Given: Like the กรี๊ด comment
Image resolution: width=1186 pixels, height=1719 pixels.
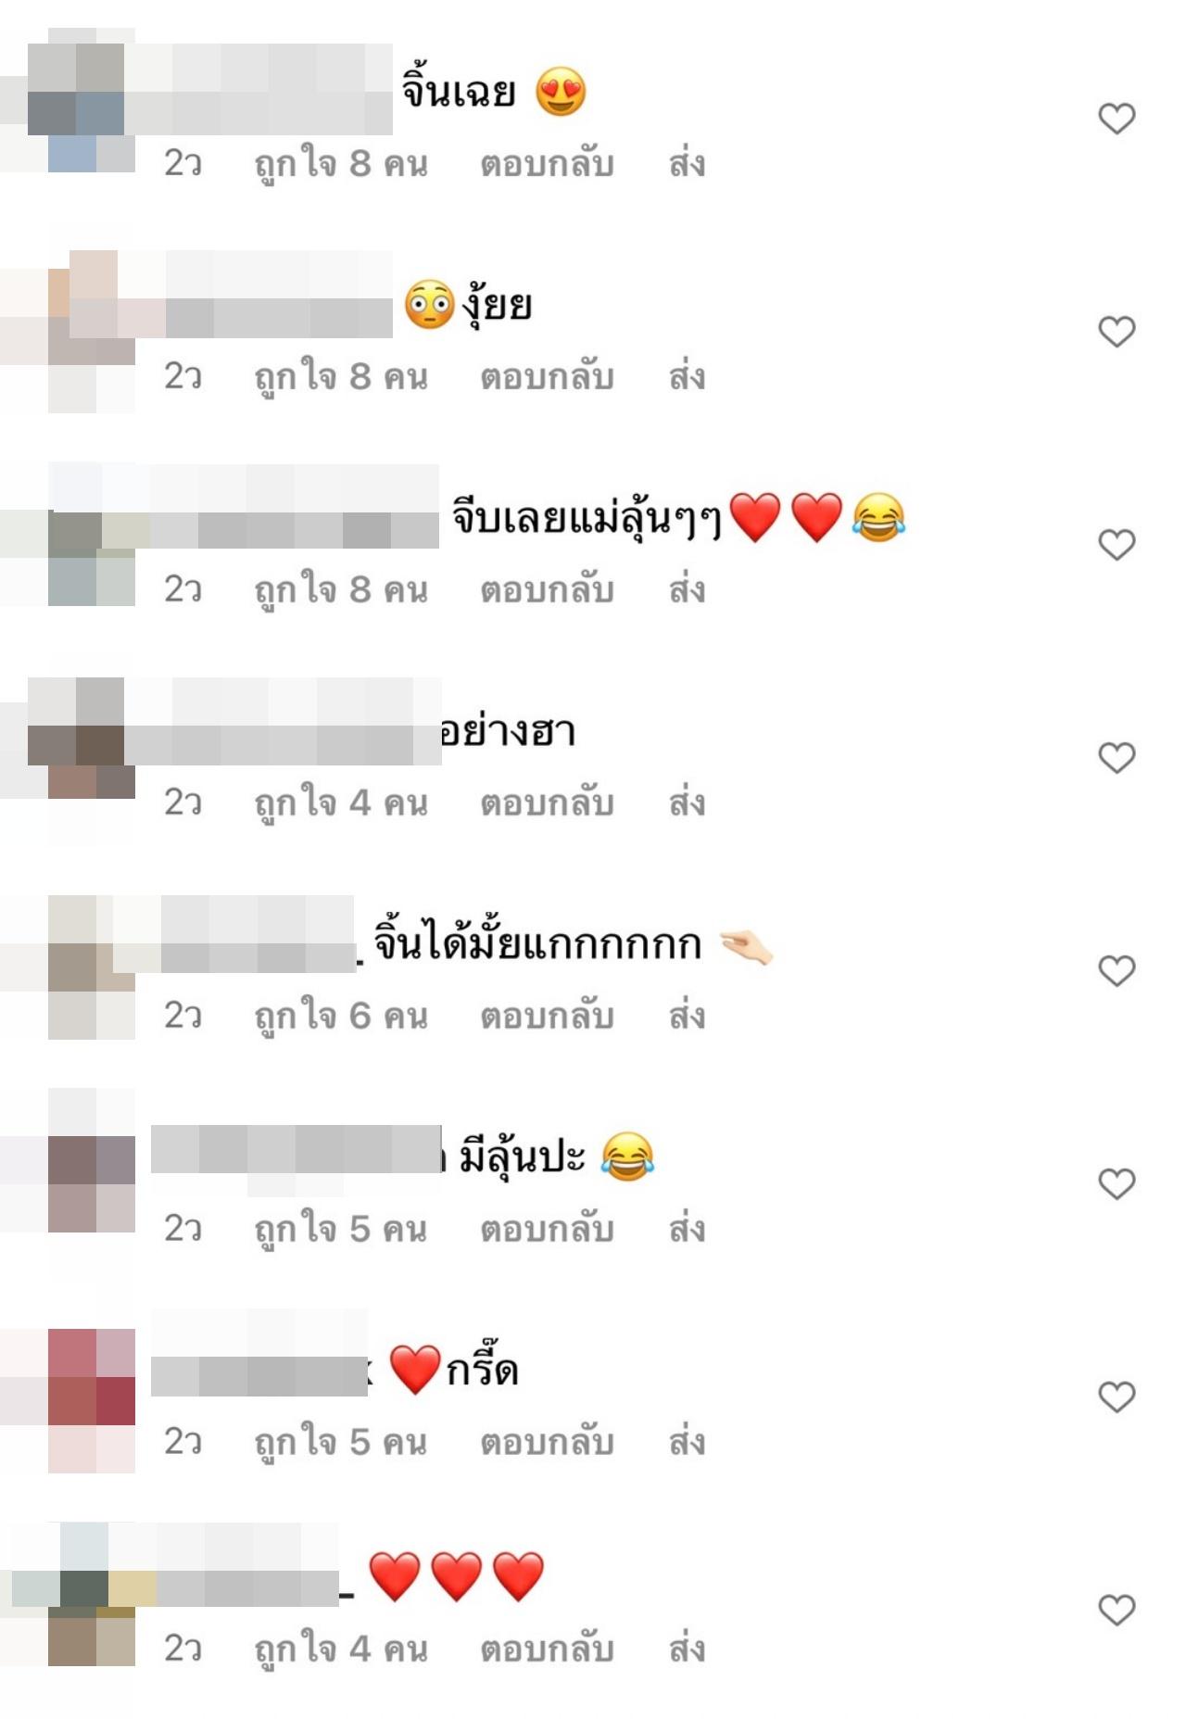Looking at the screenshot, I should point(1117,1397).
